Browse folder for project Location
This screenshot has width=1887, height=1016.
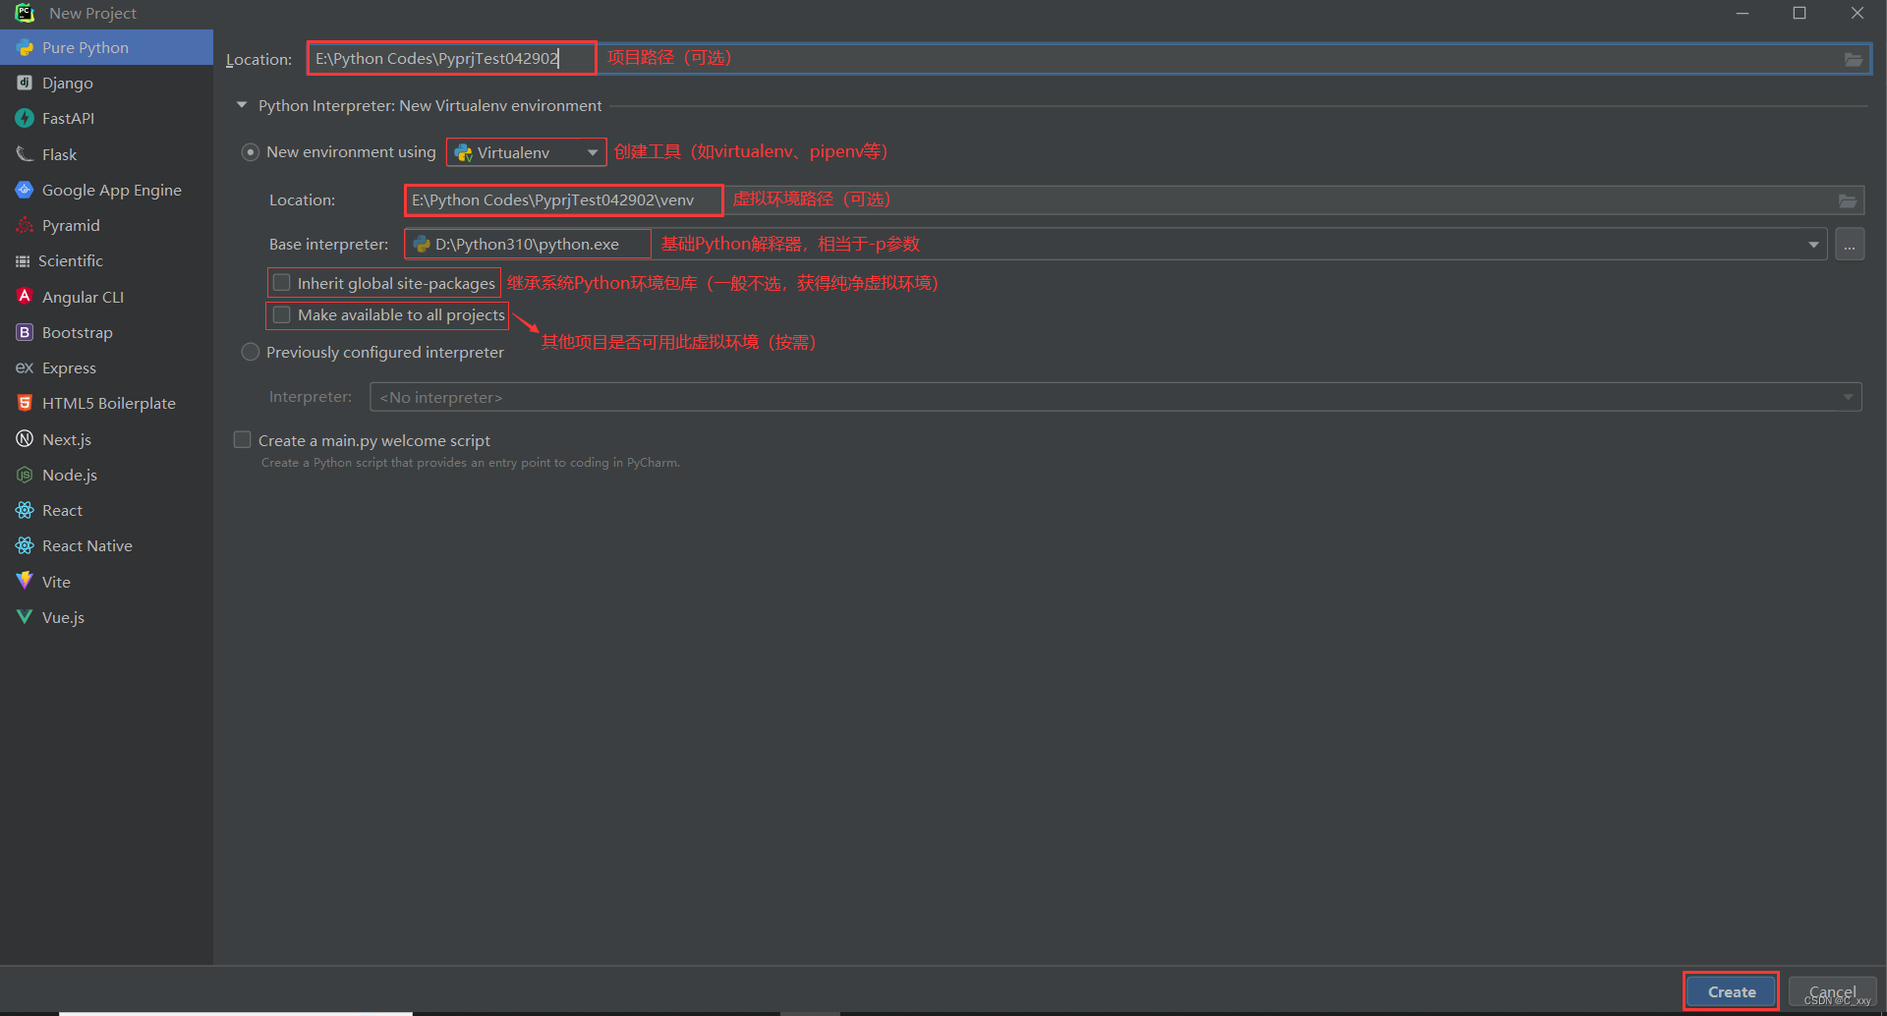pos(1853,59)
